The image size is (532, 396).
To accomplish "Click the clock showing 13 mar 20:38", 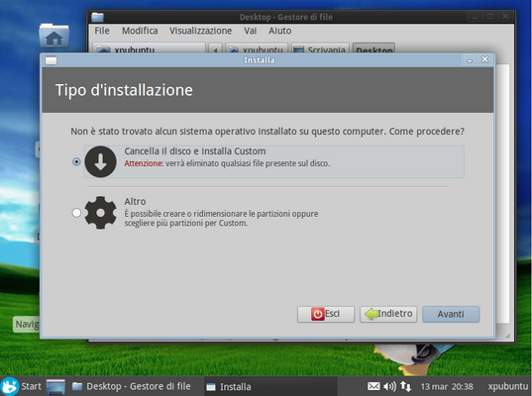I will 447,386.
